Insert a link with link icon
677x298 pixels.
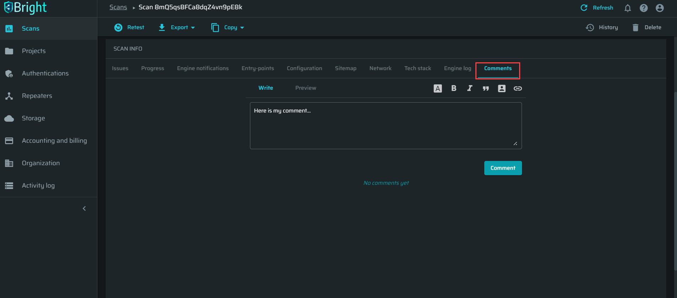(x=518, y=88)
